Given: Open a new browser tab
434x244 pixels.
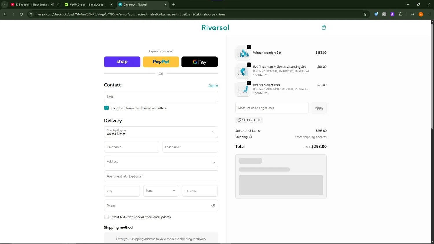Looking at the screenshot, I should [x=174, y=5].
